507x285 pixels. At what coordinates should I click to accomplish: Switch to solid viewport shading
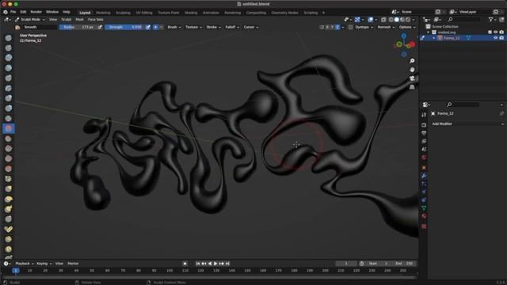(x=396, y=20)
